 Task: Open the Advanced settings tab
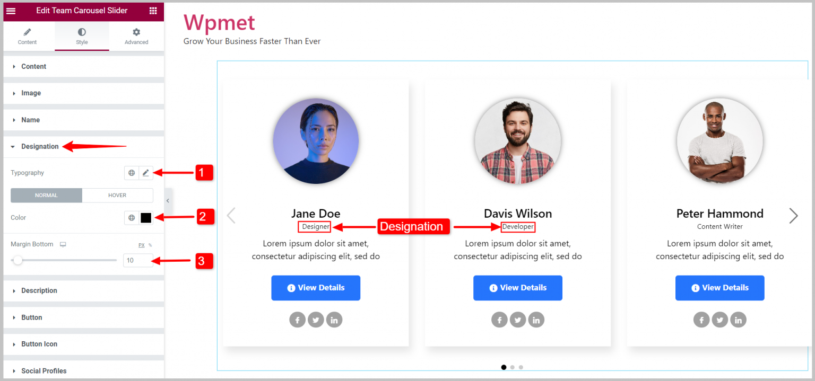coord(136,36)
